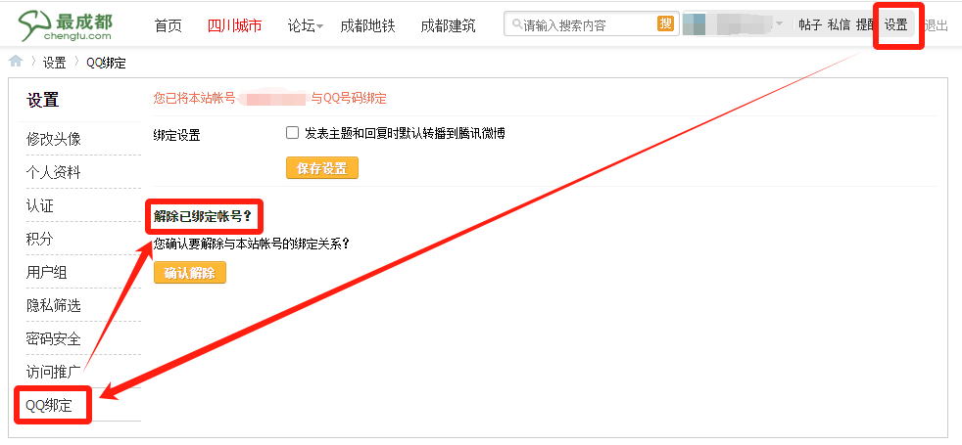Click the 保存设置 button
This screenshot has width=962, height=445.
[321, 168]
